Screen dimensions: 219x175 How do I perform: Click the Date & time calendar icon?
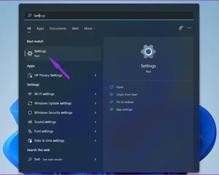pyautogui.click(x=30, y=141)
